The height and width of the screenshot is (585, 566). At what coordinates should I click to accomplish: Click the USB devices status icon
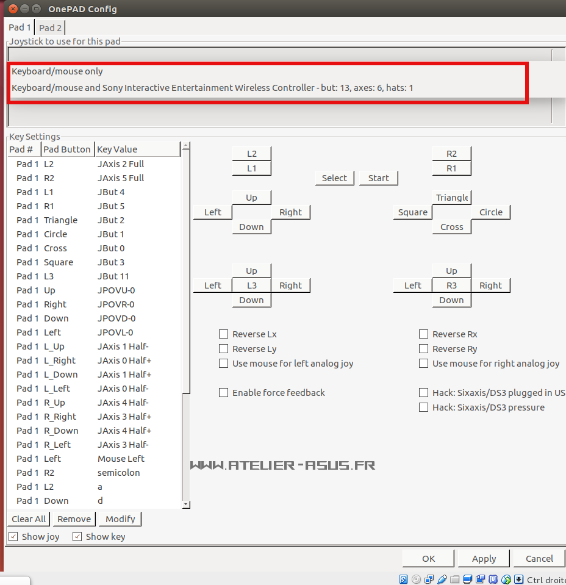click(442, 579)
